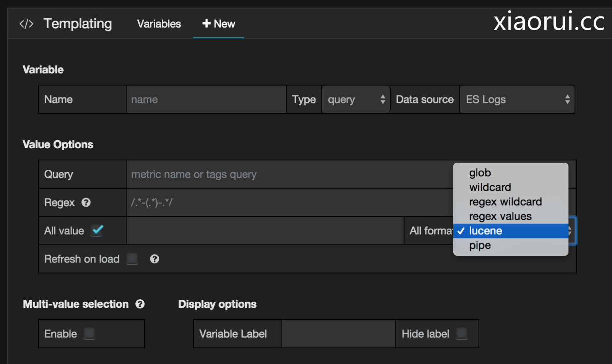
Task: Click the variable Name input field
Action: click(206, 100)
